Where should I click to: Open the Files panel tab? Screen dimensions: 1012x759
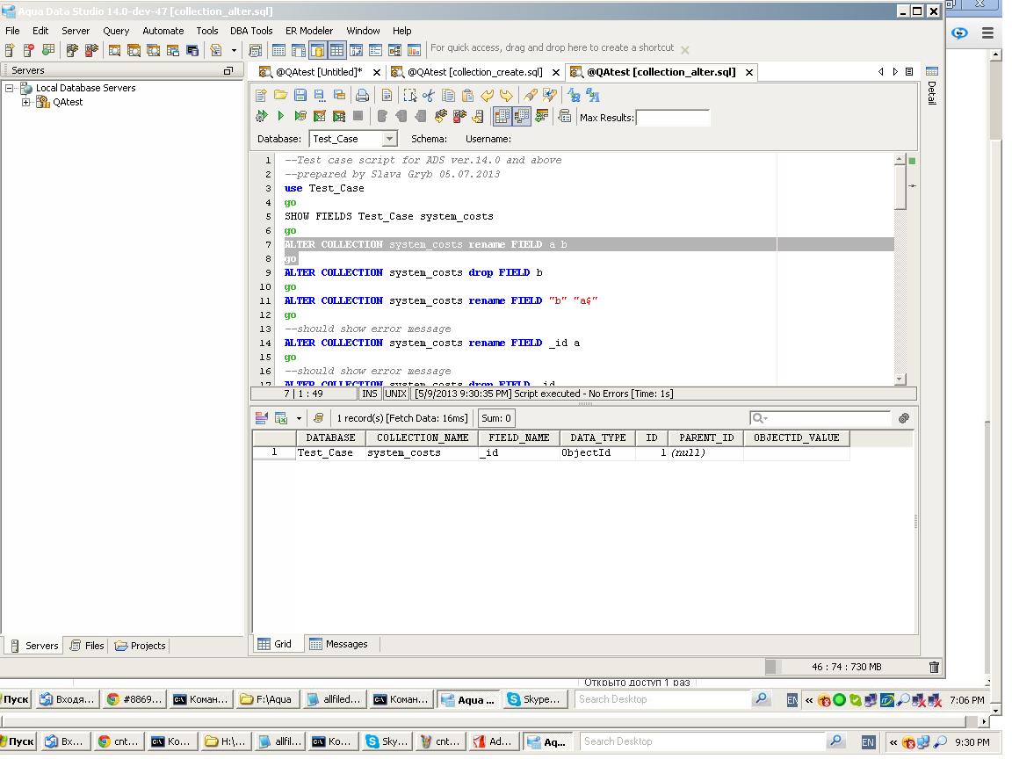click(87, 645)
